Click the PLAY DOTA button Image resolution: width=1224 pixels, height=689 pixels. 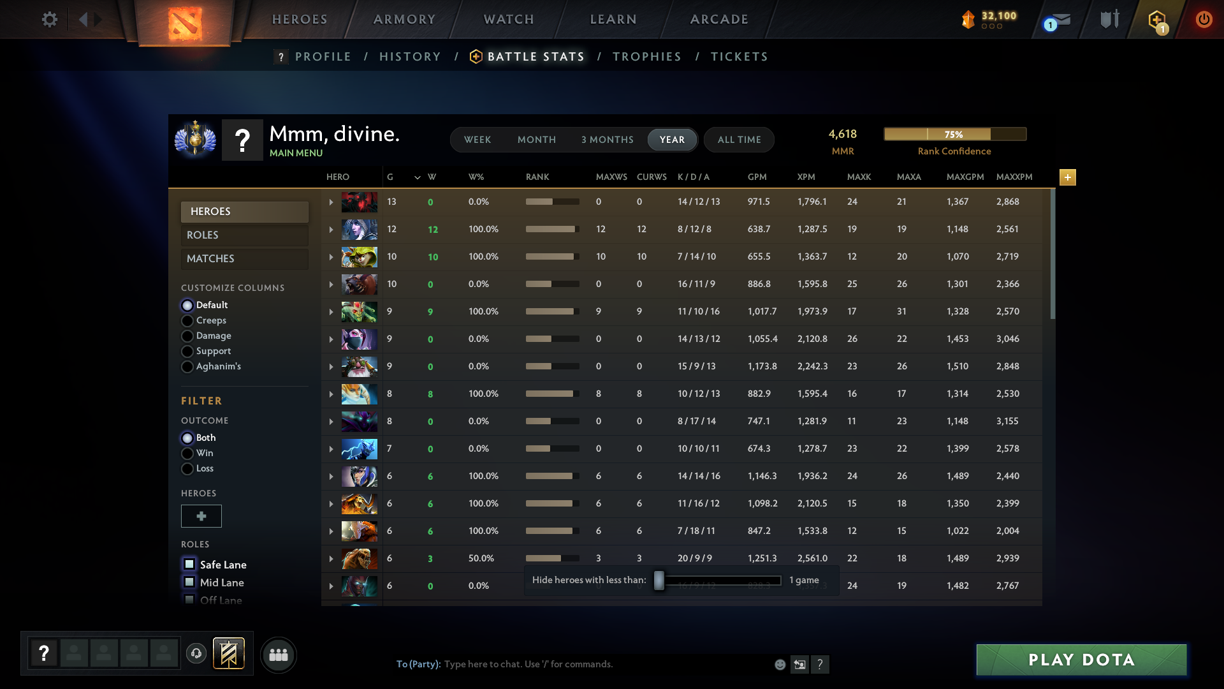1080,660
